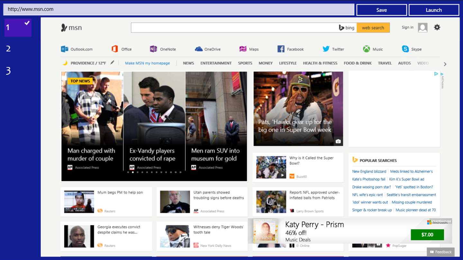The width and height of the screenshot is (463, 260).
Task: Click ''Yeti' spotted in Boston?' link
Action: pos(414,187)
